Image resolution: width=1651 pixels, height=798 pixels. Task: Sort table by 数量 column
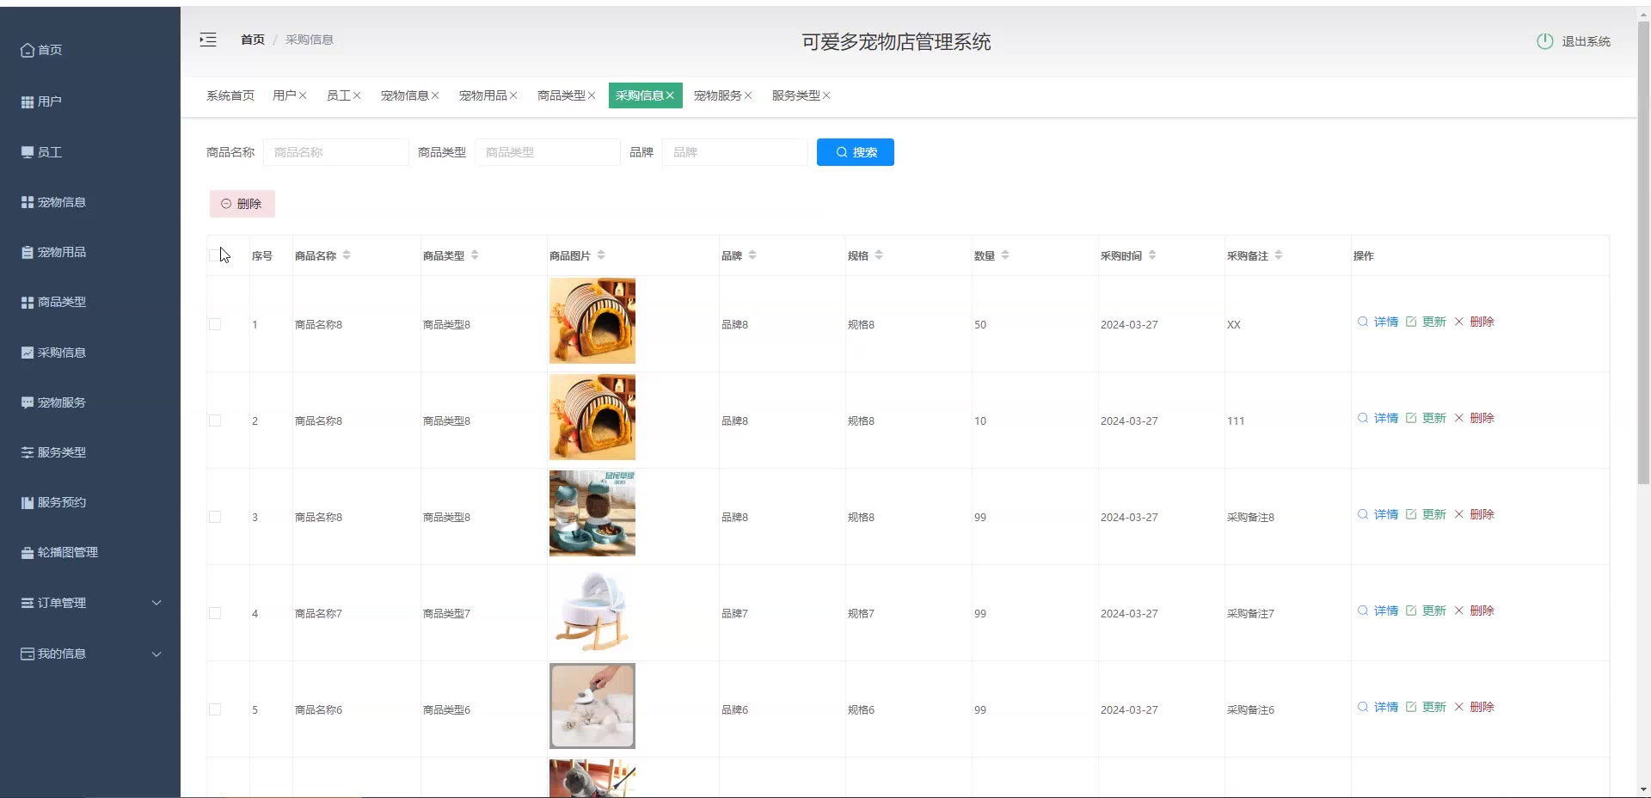coord(1005,255)
